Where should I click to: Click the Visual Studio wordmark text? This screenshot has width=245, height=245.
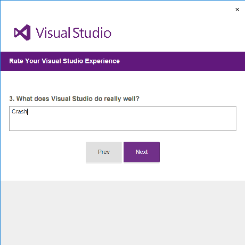coord(73,33)
